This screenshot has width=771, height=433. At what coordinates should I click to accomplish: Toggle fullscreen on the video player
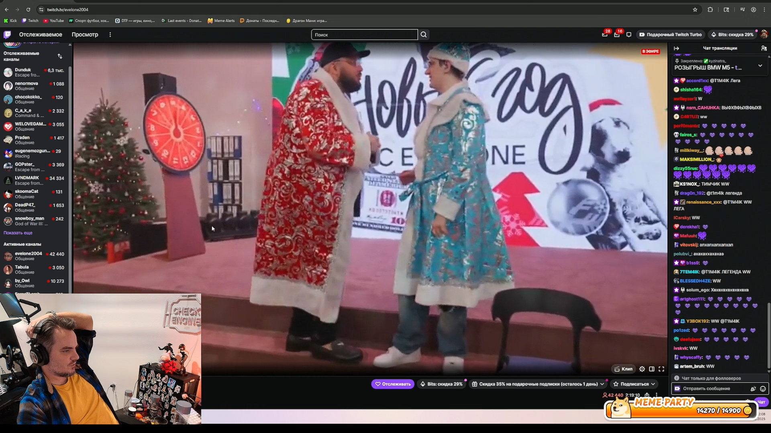[661, 369]
